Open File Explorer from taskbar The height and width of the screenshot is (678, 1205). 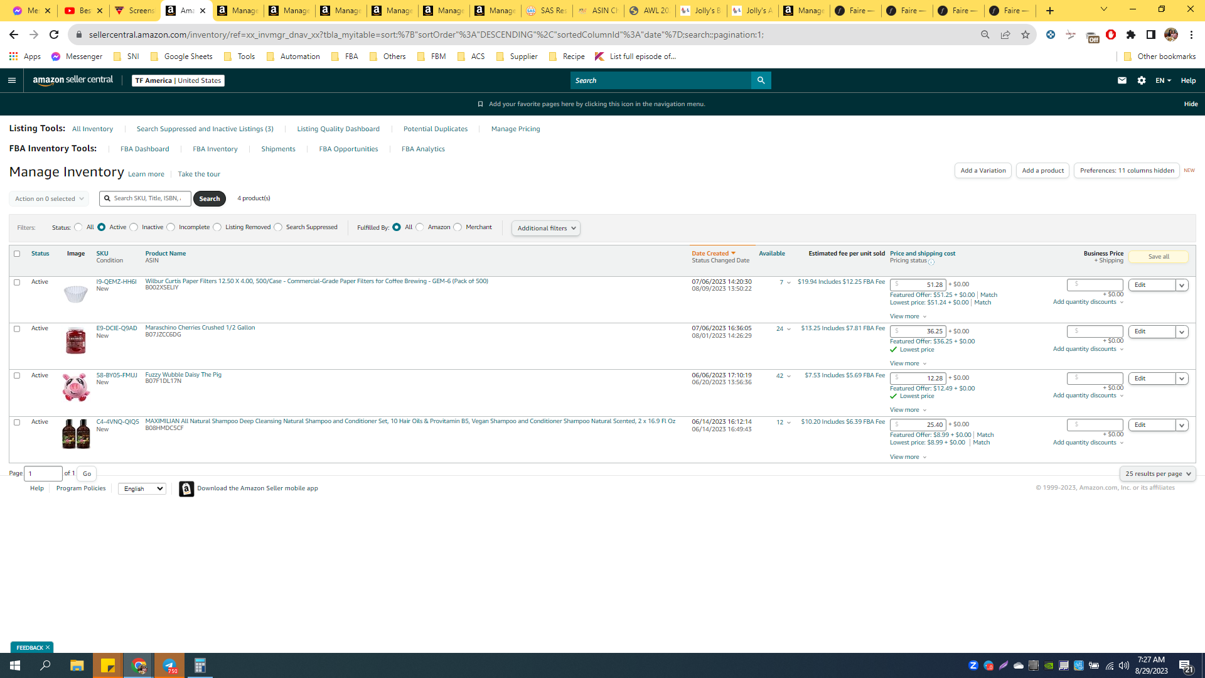pyautogui.click(x=77, y=665)
